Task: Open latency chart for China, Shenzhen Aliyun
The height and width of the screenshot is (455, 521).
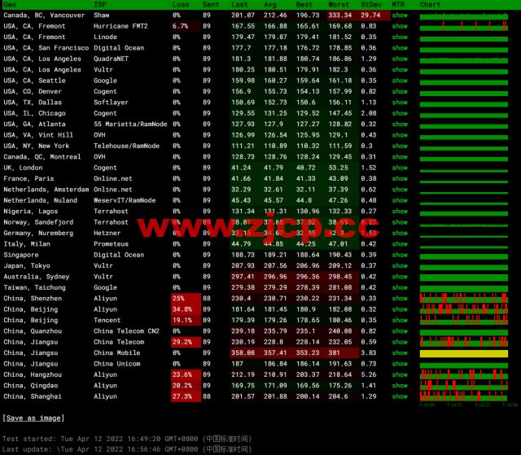Action: (x=464, y=298)
